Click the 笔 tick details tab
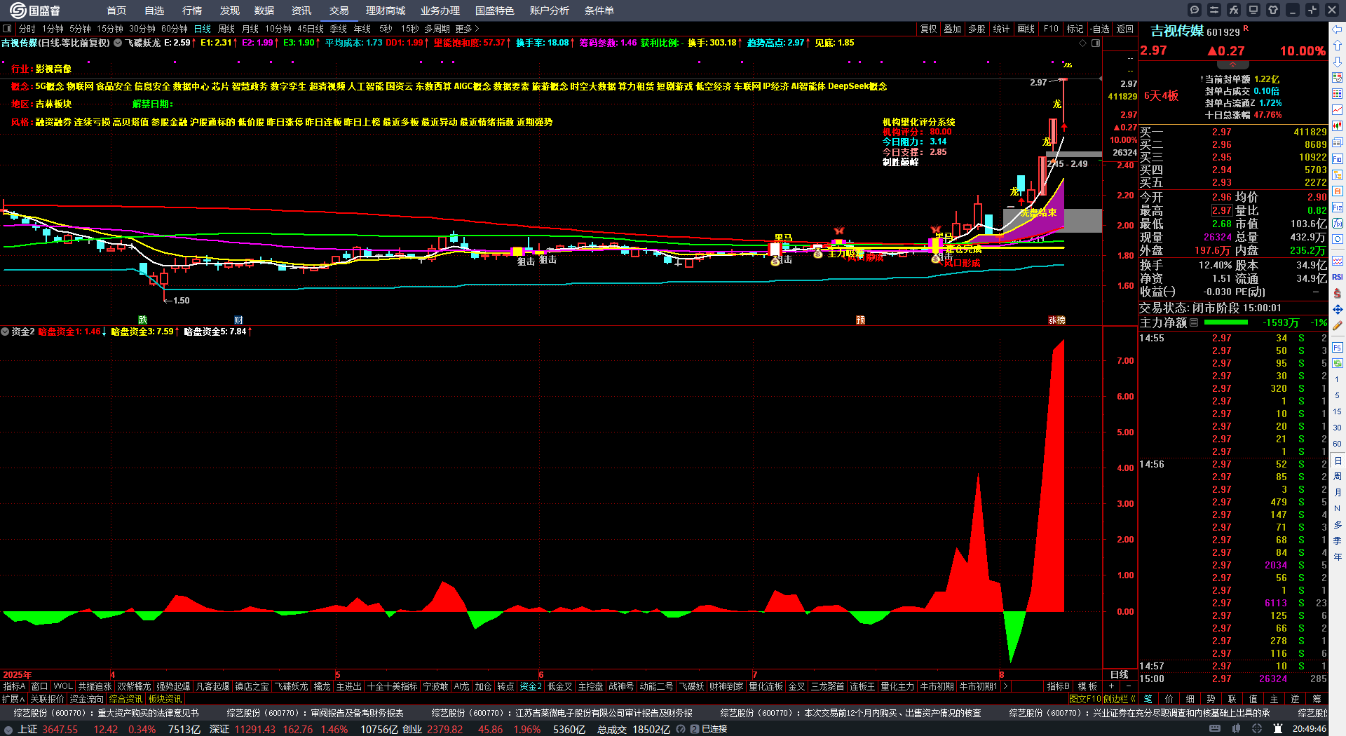Screen dimensions: 1346x736 [x=1148, y=699]
